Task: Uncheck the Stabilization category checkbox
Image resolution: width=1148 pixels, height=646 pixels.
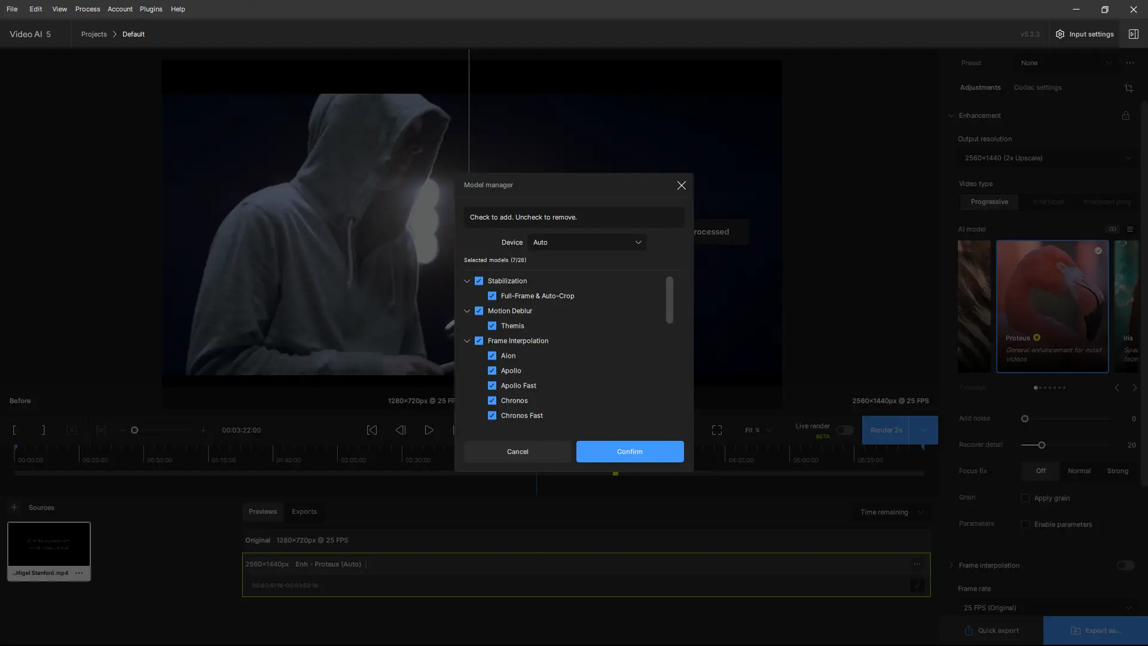Action: click(478, 281)
